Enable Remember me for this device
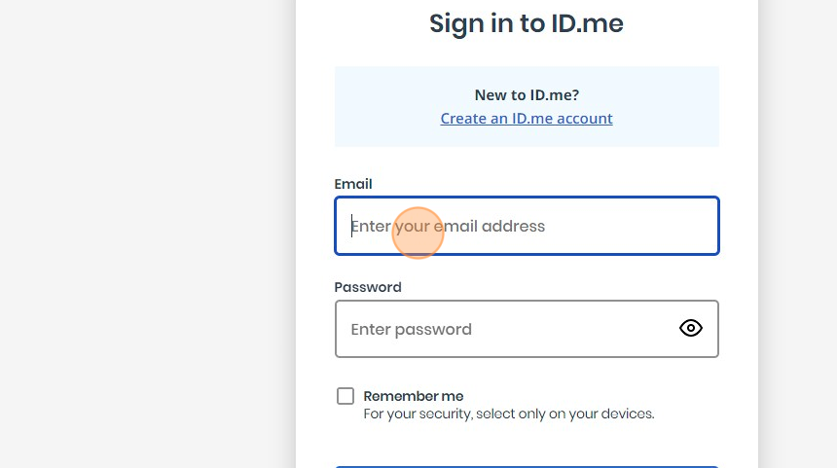The width and height of the screenshot is (837, 468). click(346, 396)
